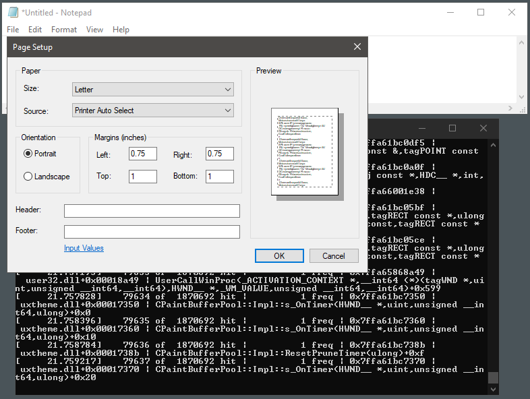
Task: Click the 'Page Setup' dialog title
Action: point(32,47)
